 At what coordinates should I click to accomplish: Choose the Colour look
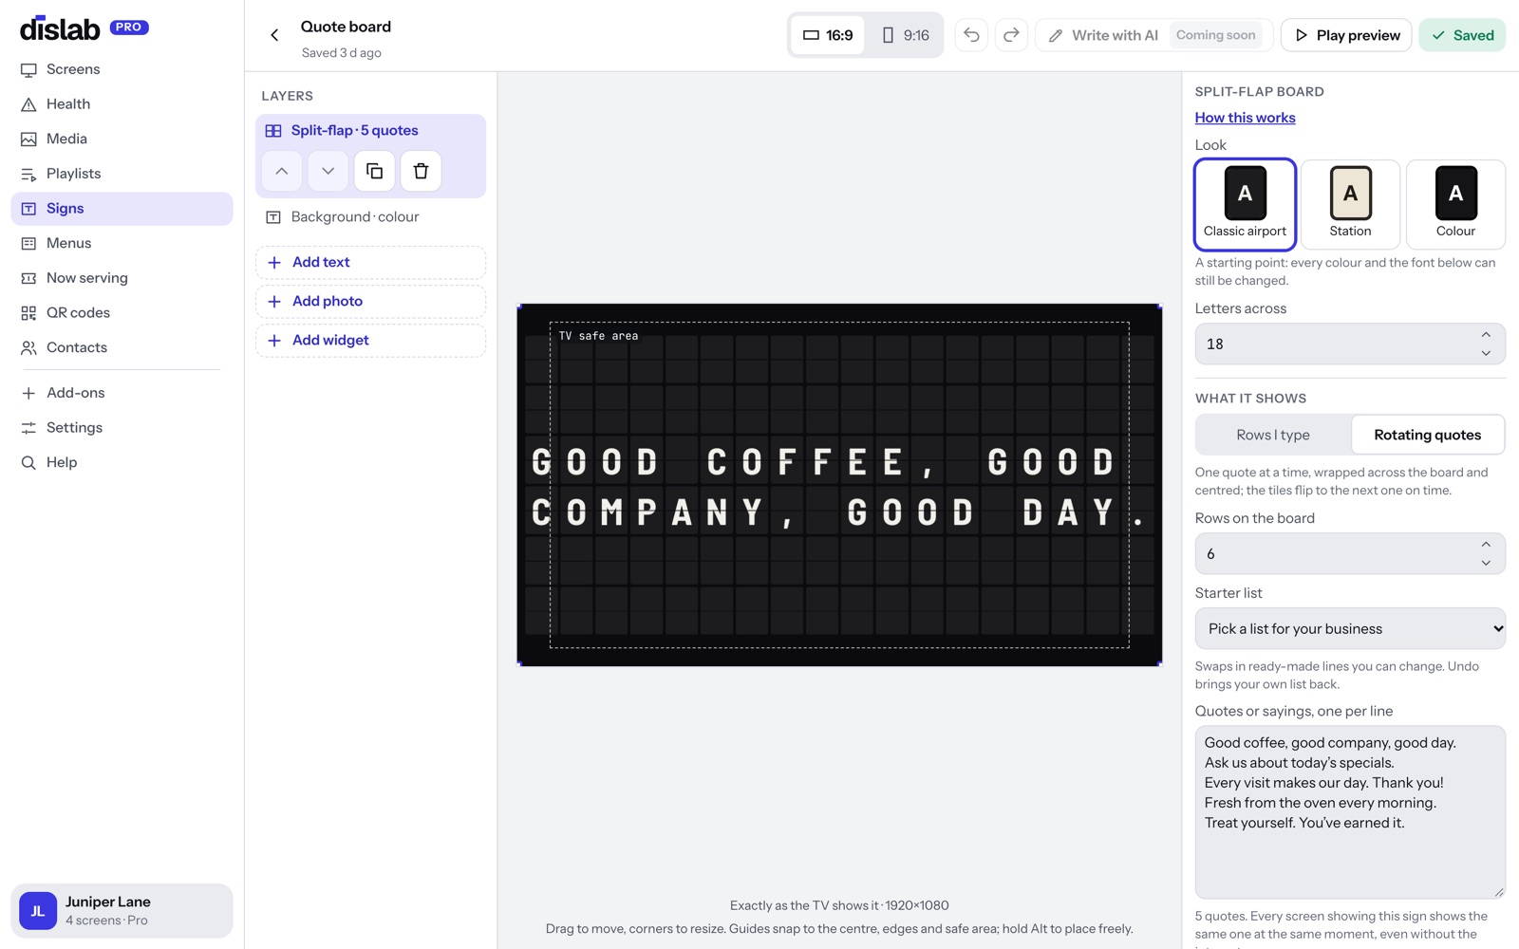1455,204
